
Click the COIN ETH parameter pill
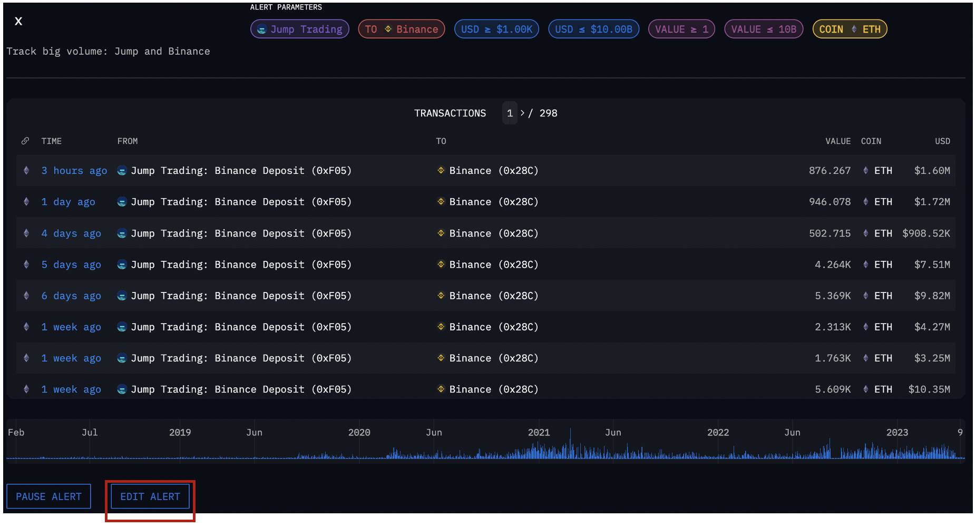850,29
